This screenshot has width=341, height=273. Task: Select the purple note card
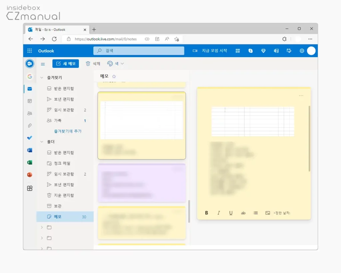coord(142,183)
